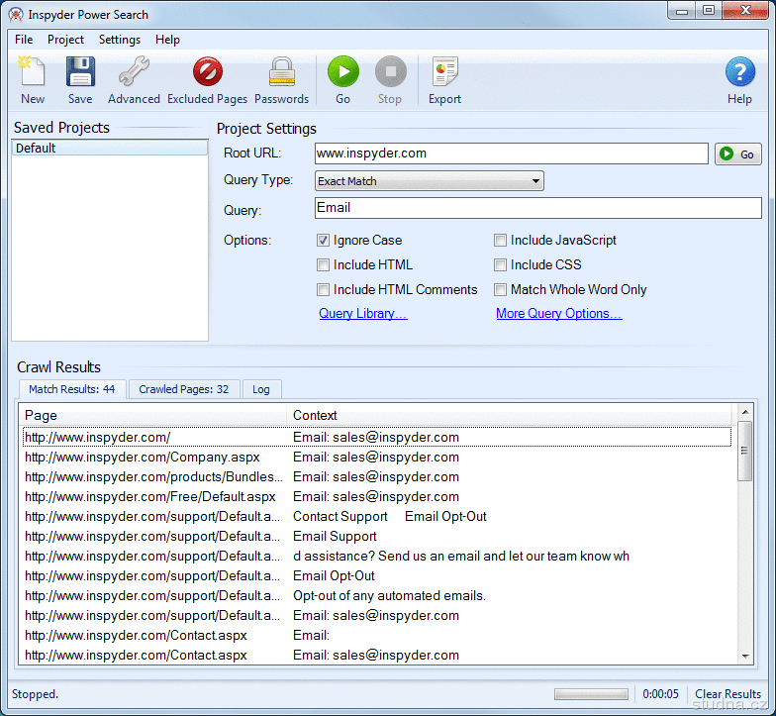
Task: Open the Query Library link
Action: (x=362, y=314)
